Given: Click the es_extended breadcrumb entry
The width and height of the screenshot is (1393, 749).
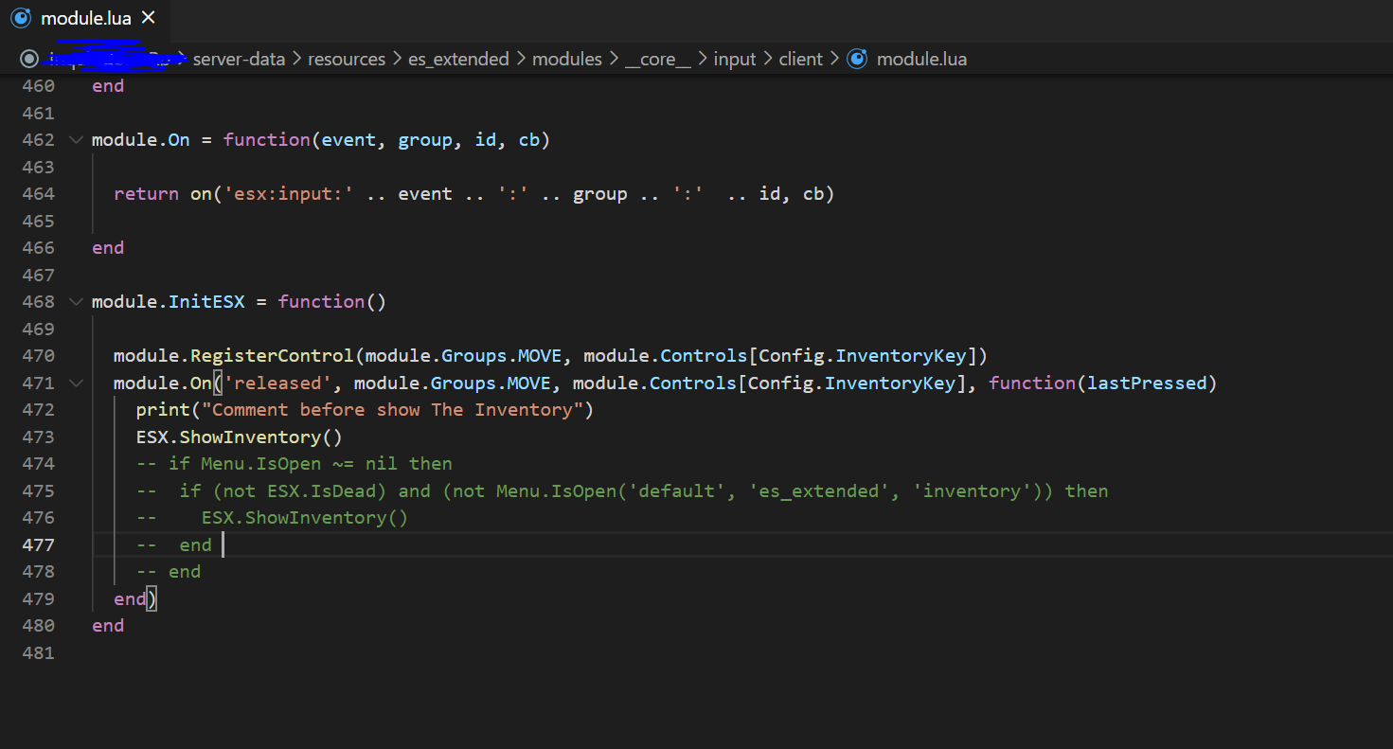Looking at the screenshot, I should click(458, 59).
